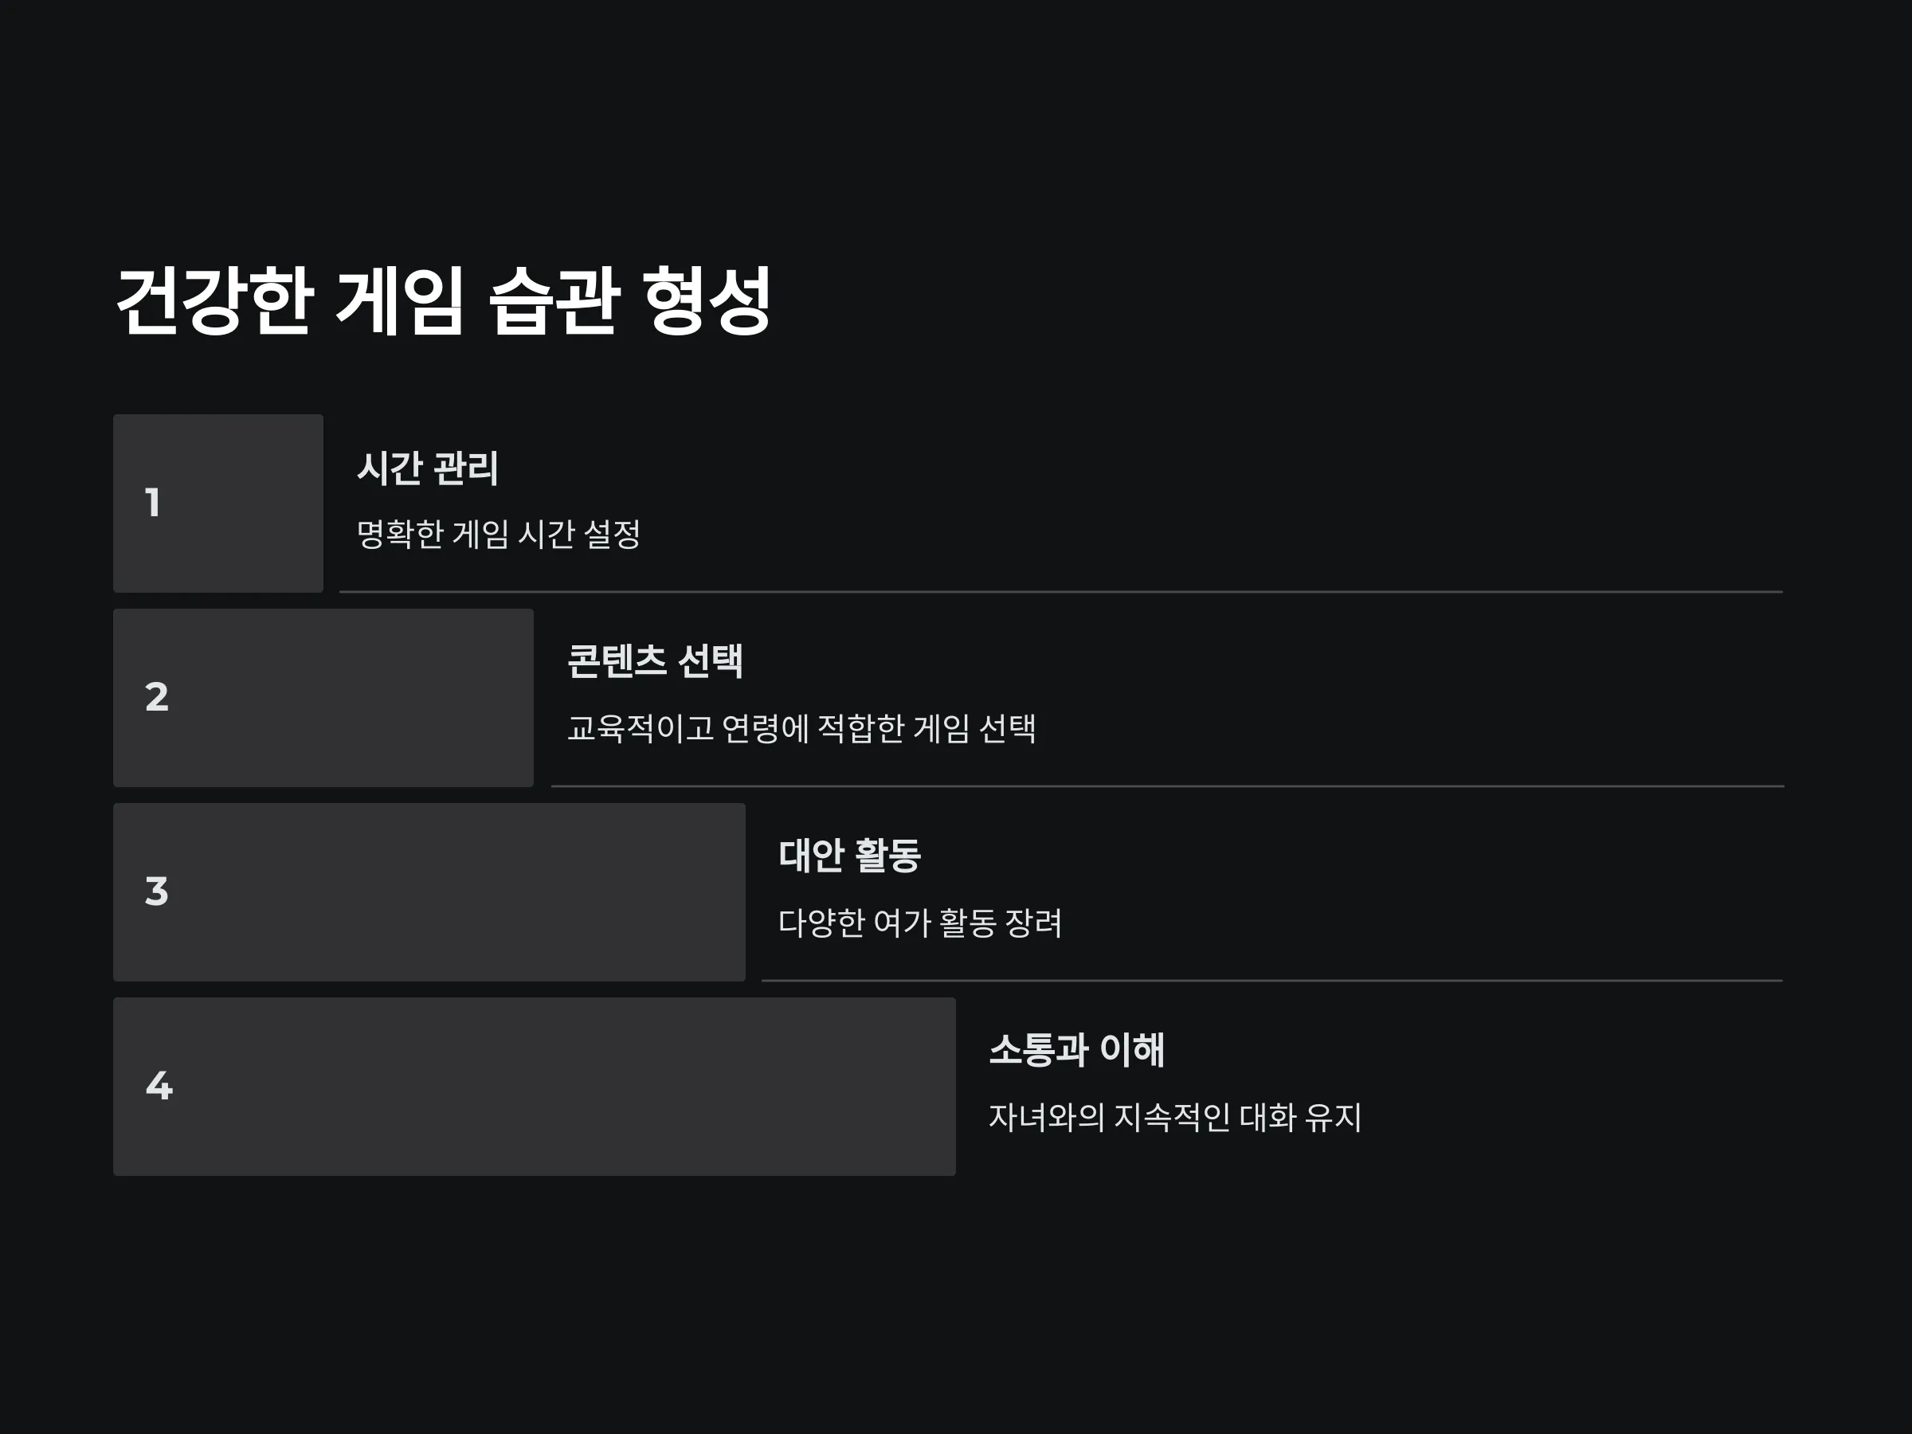Click the 시간 관리 heading
1912x1434 pixels.
428,468
